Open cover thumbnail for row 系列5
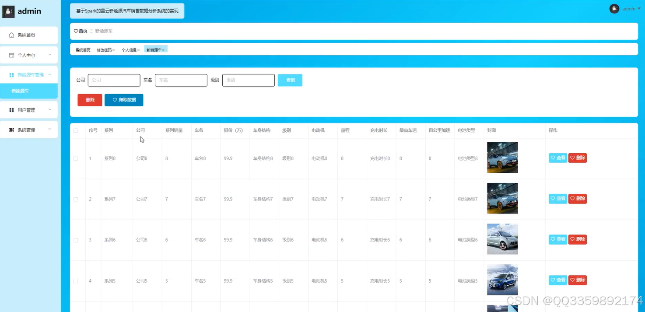 [502, 280]
